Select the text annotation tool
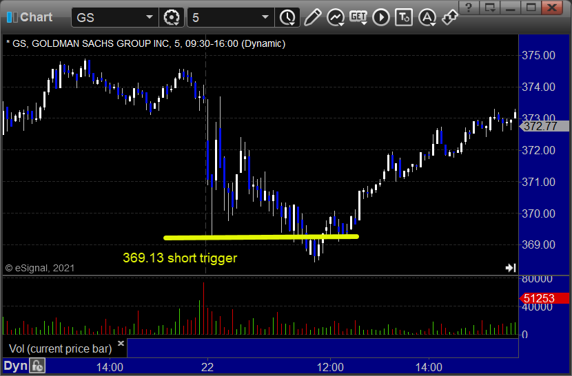 (x=404, y=17)
